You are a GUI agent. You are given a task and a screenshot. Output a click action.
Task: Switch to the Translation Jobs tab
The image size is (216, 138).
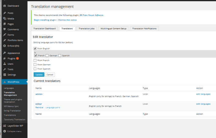[86, 29]
